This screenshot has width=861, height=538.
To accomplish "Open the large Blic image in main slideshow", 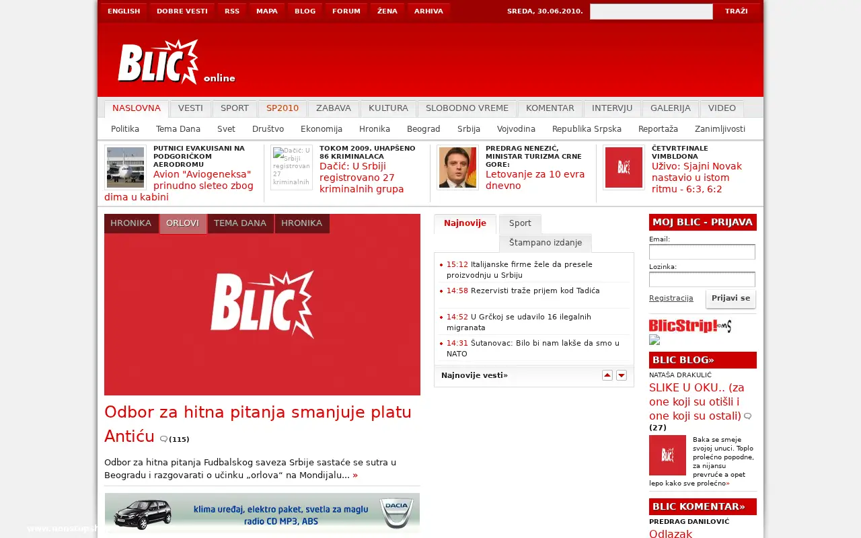I will 262,305.
